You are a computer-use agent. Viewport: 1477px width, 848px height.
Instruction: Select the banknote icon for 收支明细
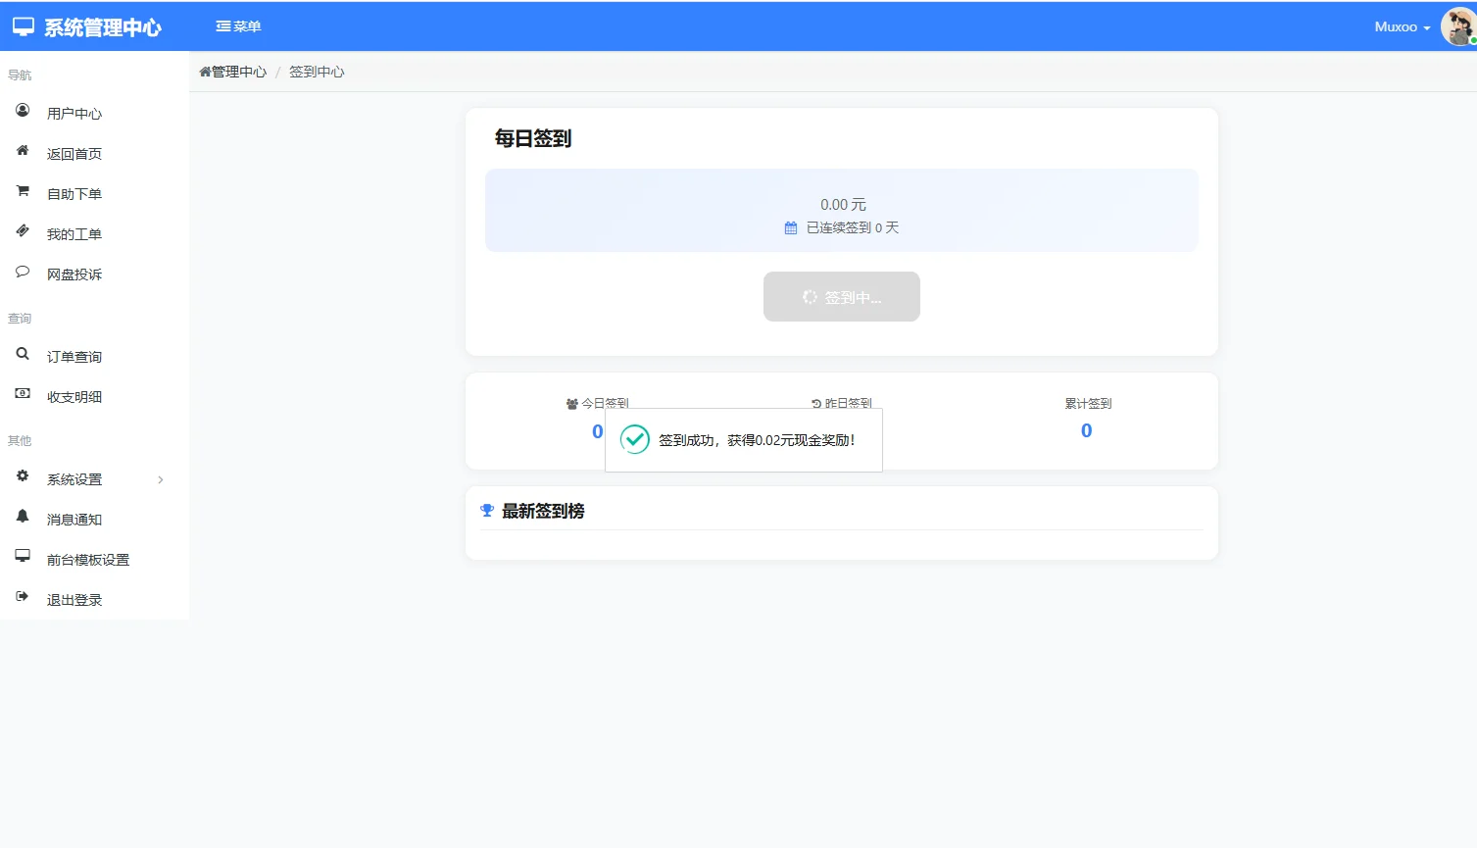click(22, 394)
